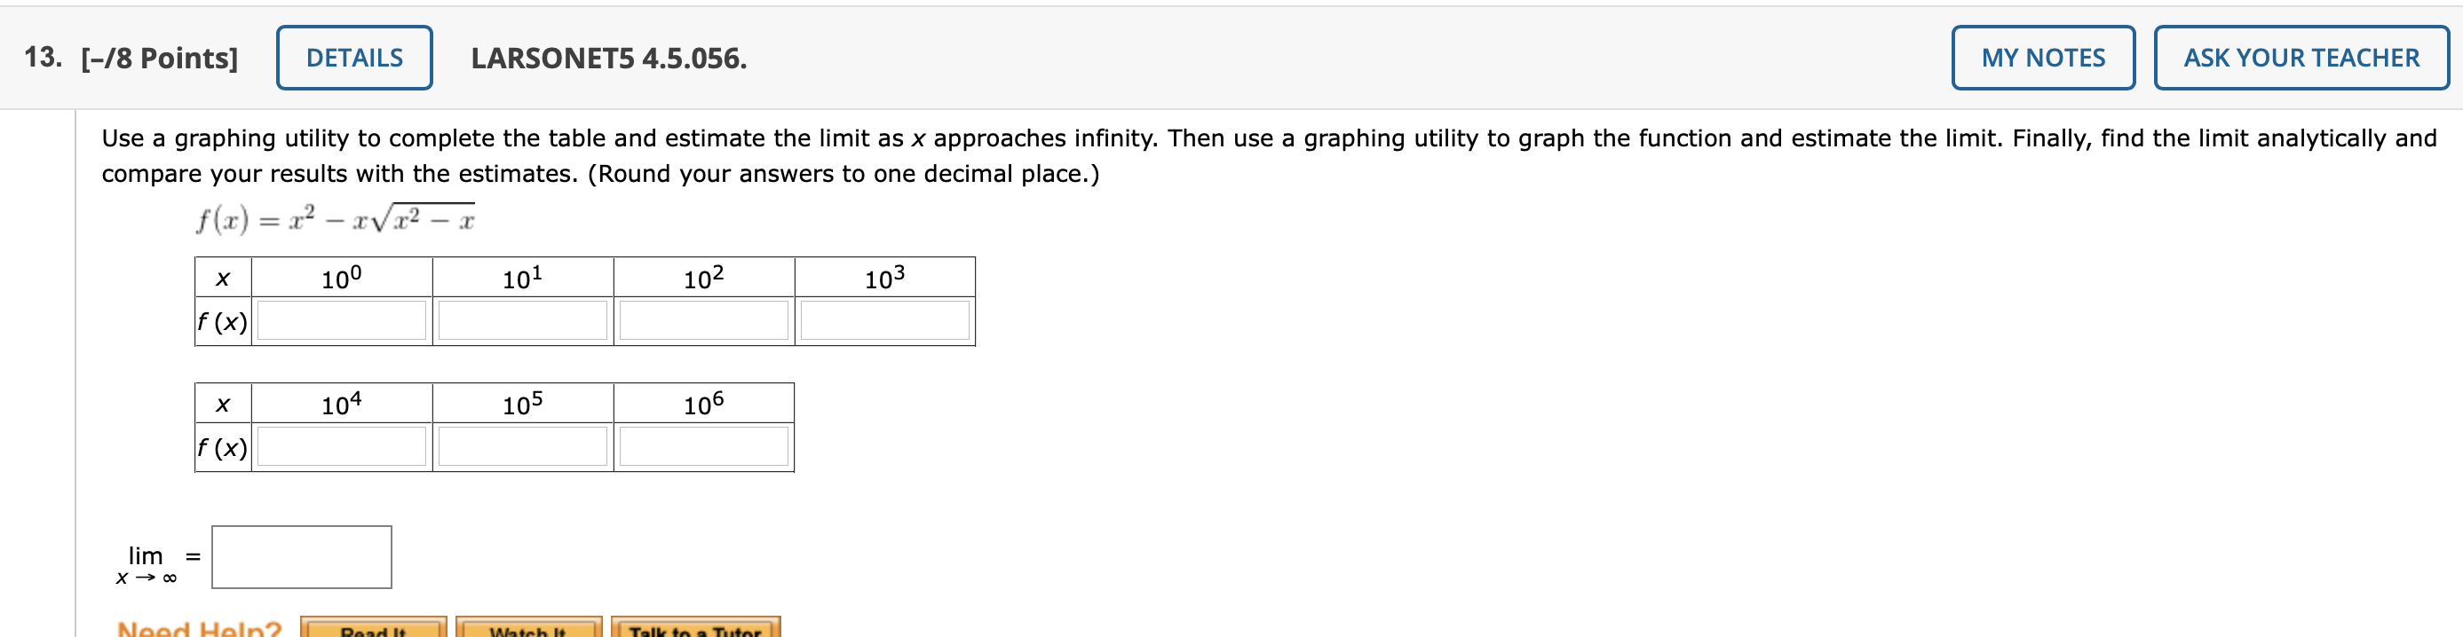Select the f(x) field under 10^1
The height and width of the screenshot is (637, 2463).
[x=522, y=320]
